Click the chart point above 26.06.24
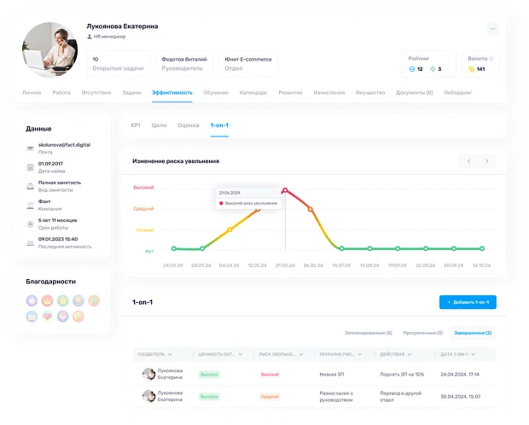The width and height of the screenshot is (529, 425). [x=311, y=209]
